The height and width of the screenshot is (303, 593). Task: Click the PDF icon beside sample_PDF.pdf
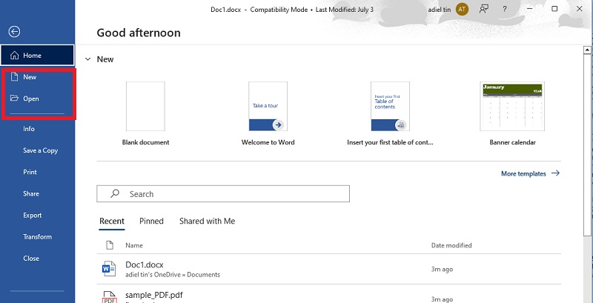point(109,297)
